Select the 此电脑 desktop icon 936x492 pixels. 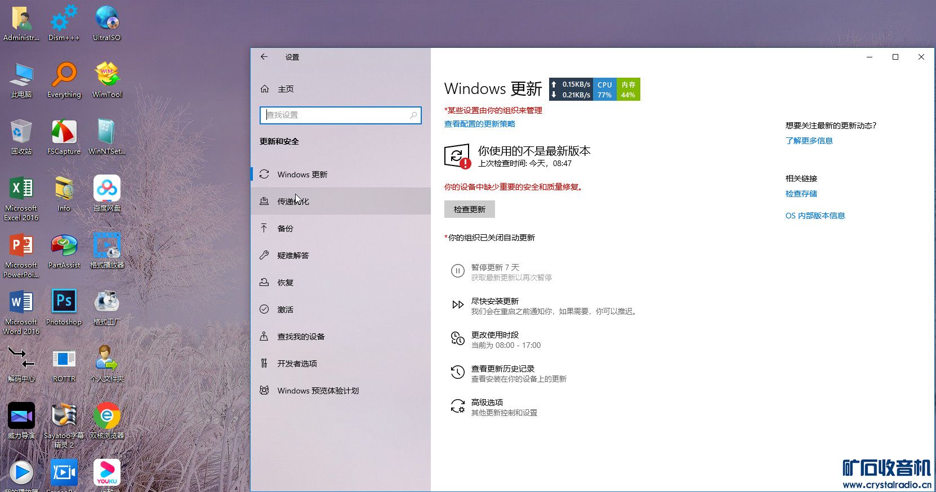[21, 79]
